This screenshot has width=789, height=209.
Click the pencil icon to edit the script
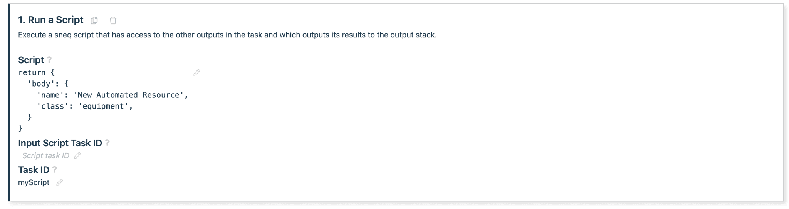pos(196,72)
